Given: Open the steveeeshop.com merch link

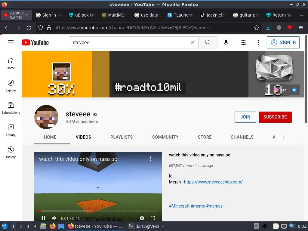Looking at the screenshot, I should (213, 182).
